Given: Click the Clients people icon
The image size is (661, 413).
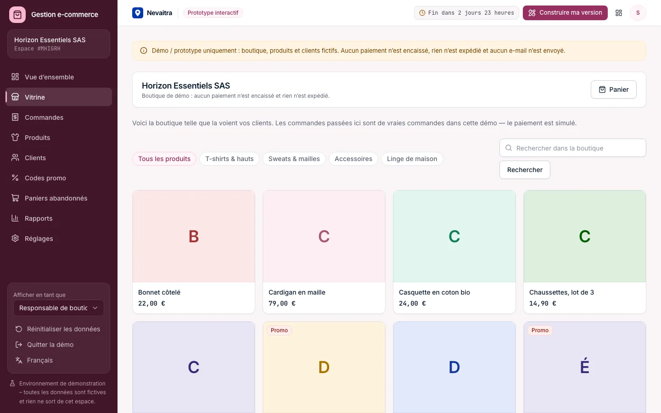Looking at the screenshot, I should pyautogui.click(x=15, y=157).
